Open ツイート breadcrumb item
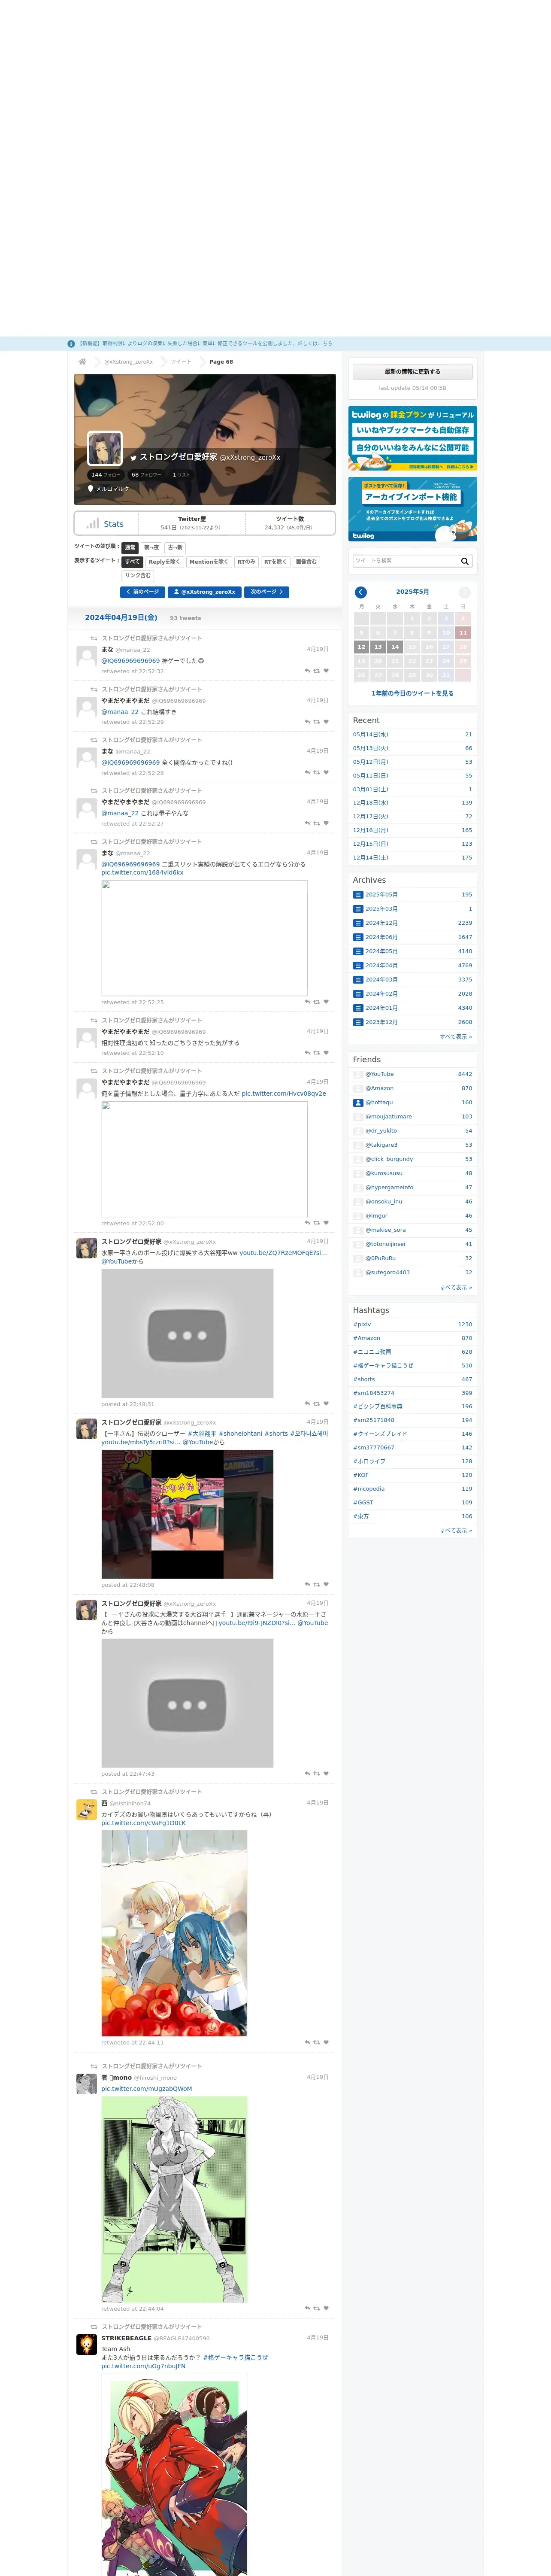This screenshot has height=2576, width=551. (181, 362)
